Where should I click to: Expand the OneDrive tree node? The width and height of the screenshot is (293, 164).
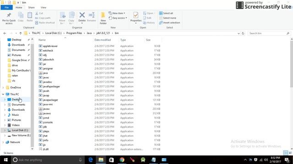(x=3, y=87)
